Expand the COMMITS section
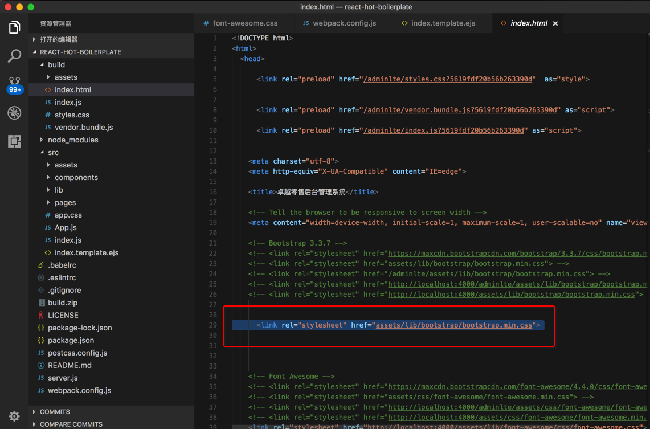The image size is (650, 429). [x=55, y=411]
